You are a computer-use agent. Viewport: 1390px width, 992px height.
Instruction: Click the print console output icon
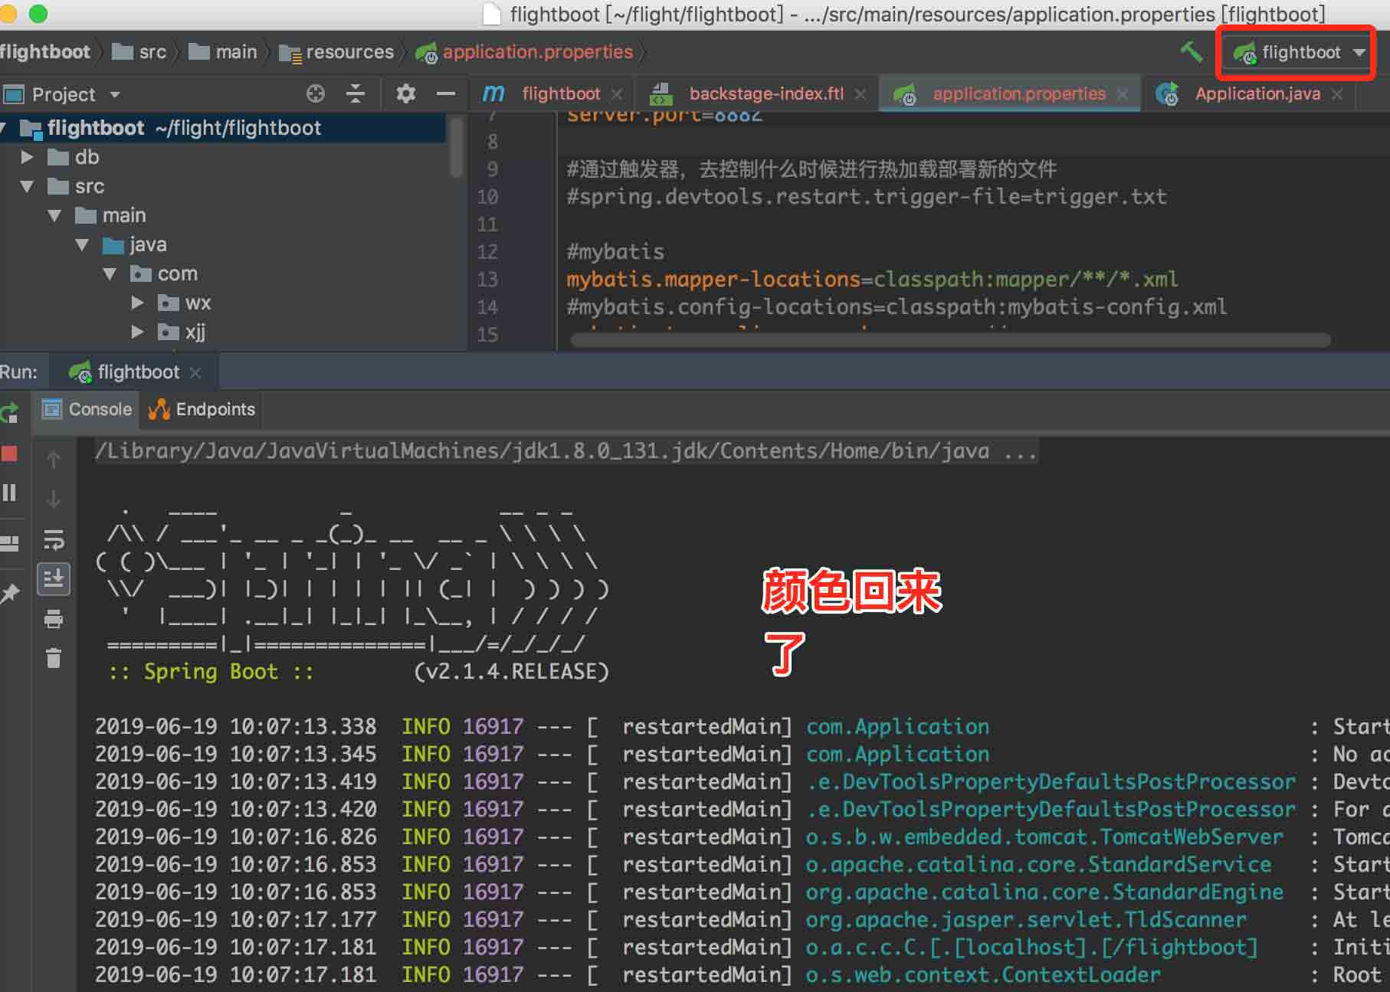coord(54,619)
